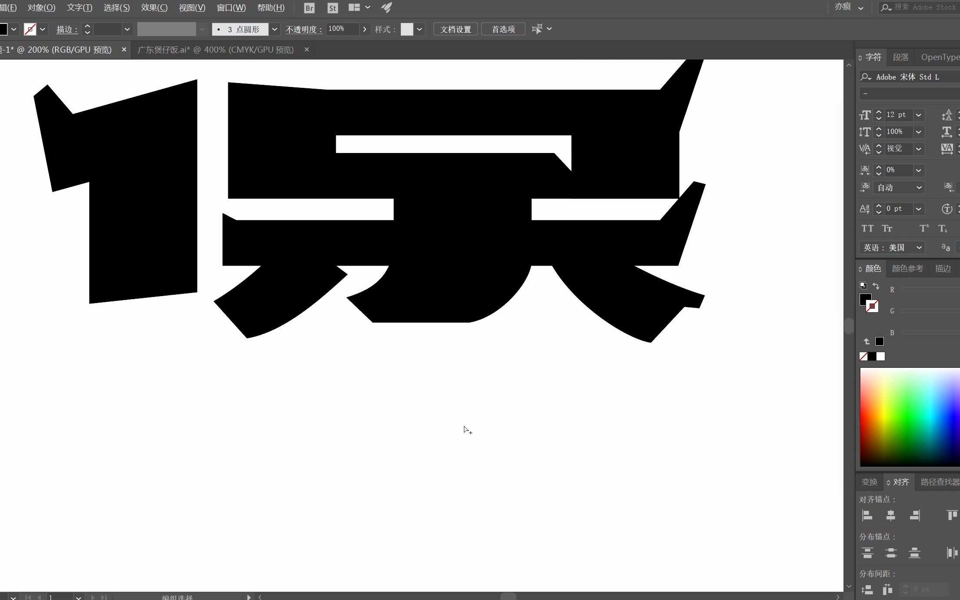Launch Adobe Bridge from the top toolbar
This screenshot has height=600, width=960.
click(309, 7)
